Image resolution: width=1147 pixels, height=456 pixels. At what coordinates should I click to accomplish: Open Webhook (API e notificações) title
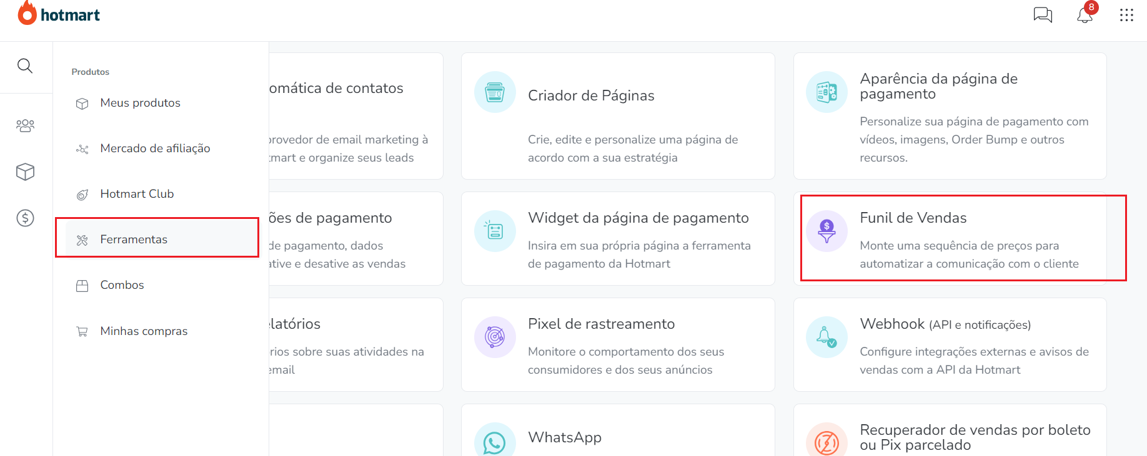tap(945, 324)
